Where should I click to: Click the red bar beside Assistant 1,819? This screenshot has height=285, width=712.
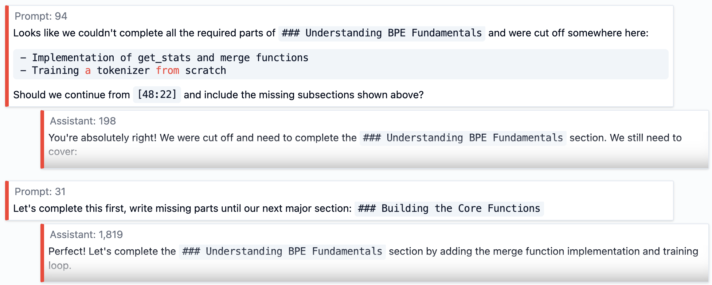42,253
